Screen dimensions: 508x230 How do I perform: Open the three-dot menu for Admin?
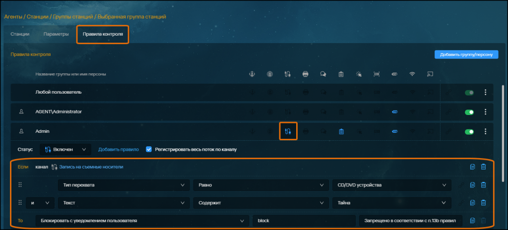pos(485,131)
